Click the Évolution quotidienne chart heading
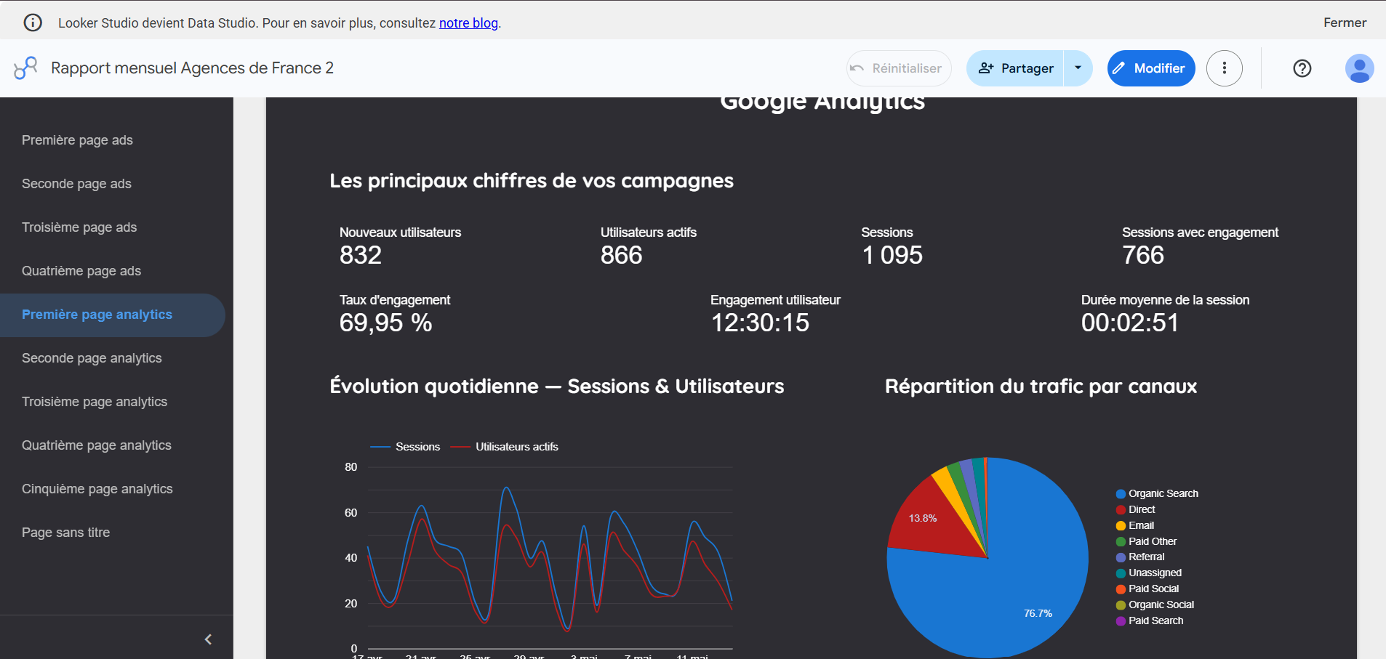1386x659 pixels. 557,387
